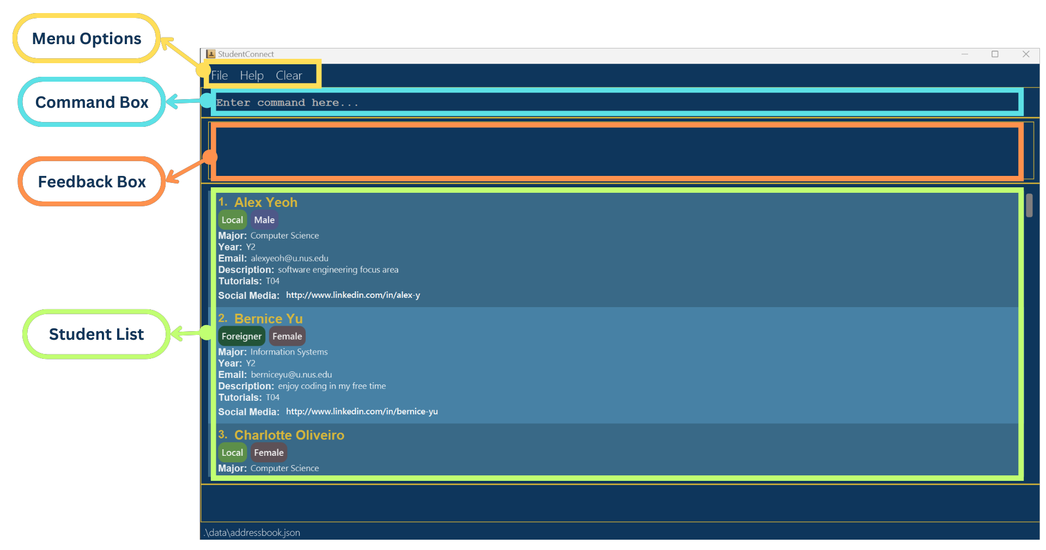Click the 'Foreigner' tag on Bernice Yu
1046x550 pixels.
(241, 336)
